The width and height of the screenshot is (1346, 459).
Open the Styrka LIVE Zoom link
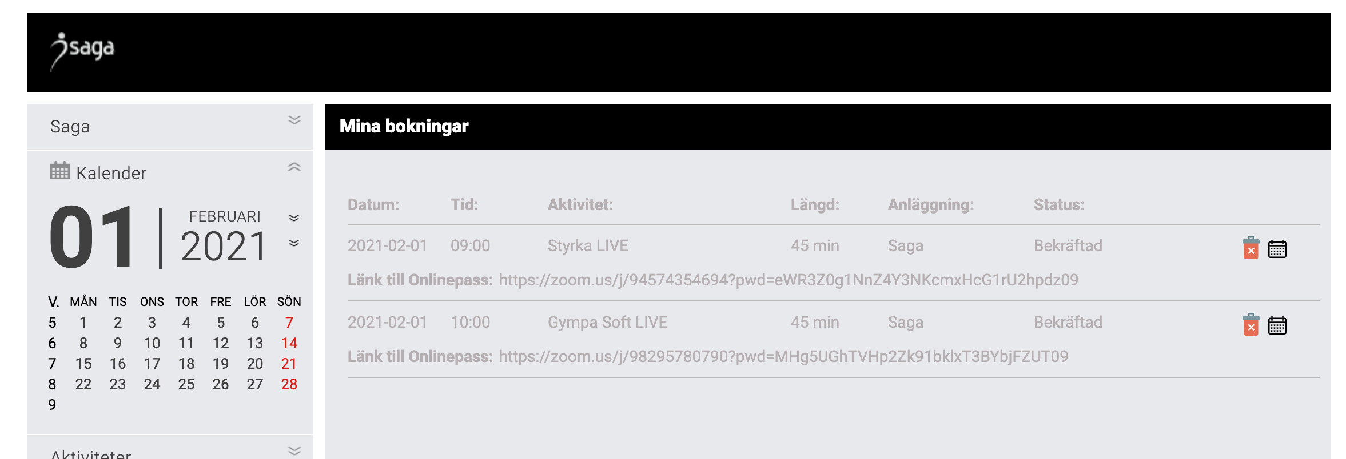(x=789, y=280)
